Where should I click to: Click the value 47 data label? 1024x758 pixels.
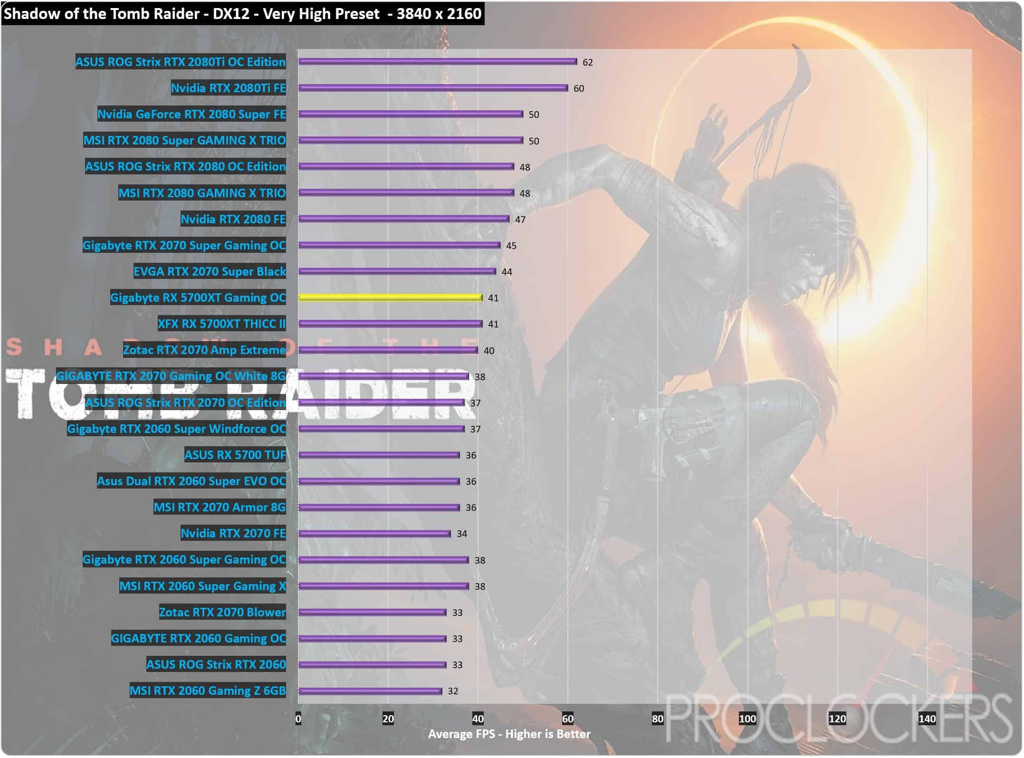coord(520,220)
